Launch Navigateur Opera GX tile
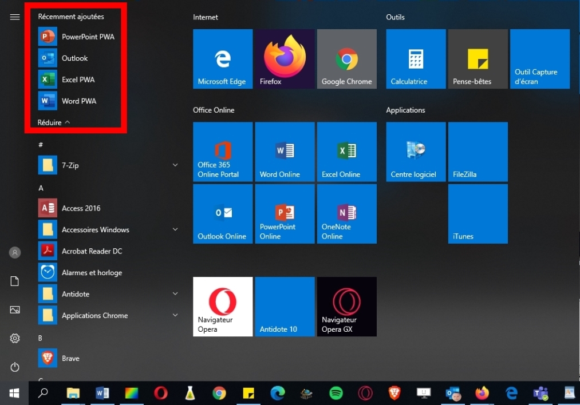 pos(346,306)
